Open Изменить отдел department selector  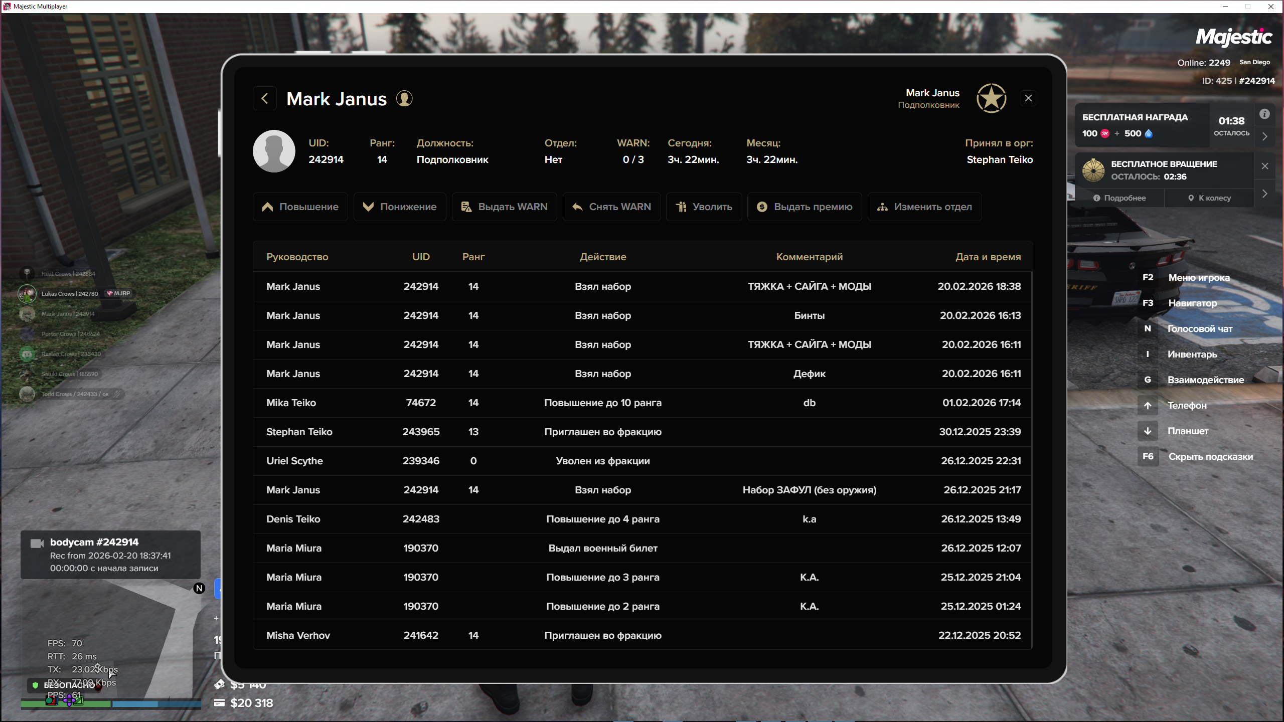[924, 207]
